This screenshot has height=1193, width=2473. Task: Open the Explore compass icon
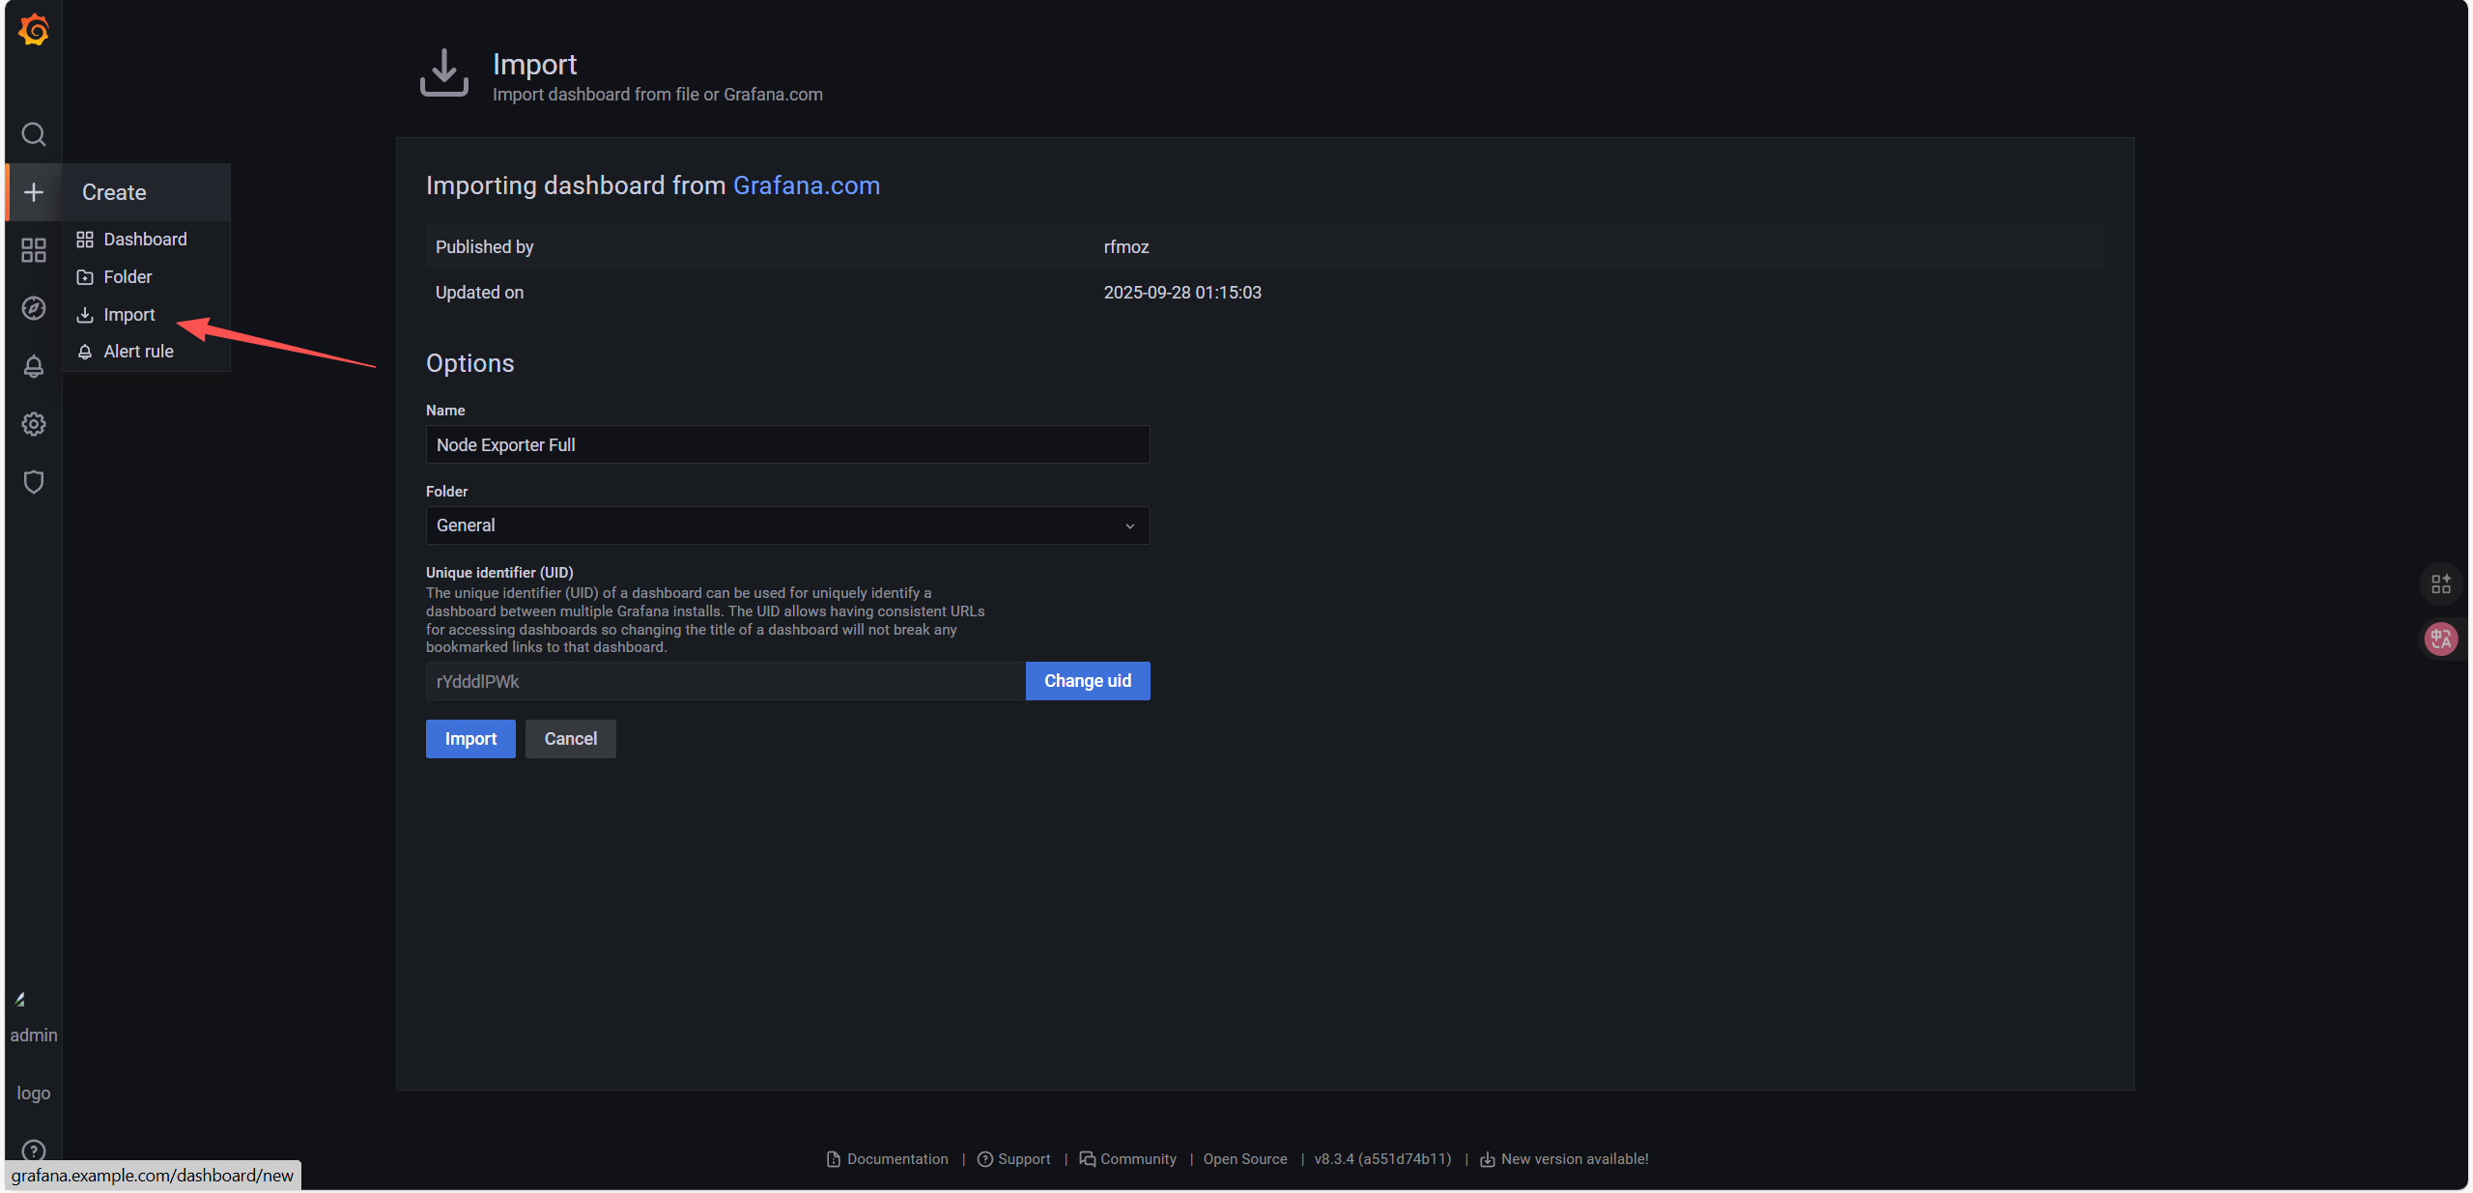(34, 308)
